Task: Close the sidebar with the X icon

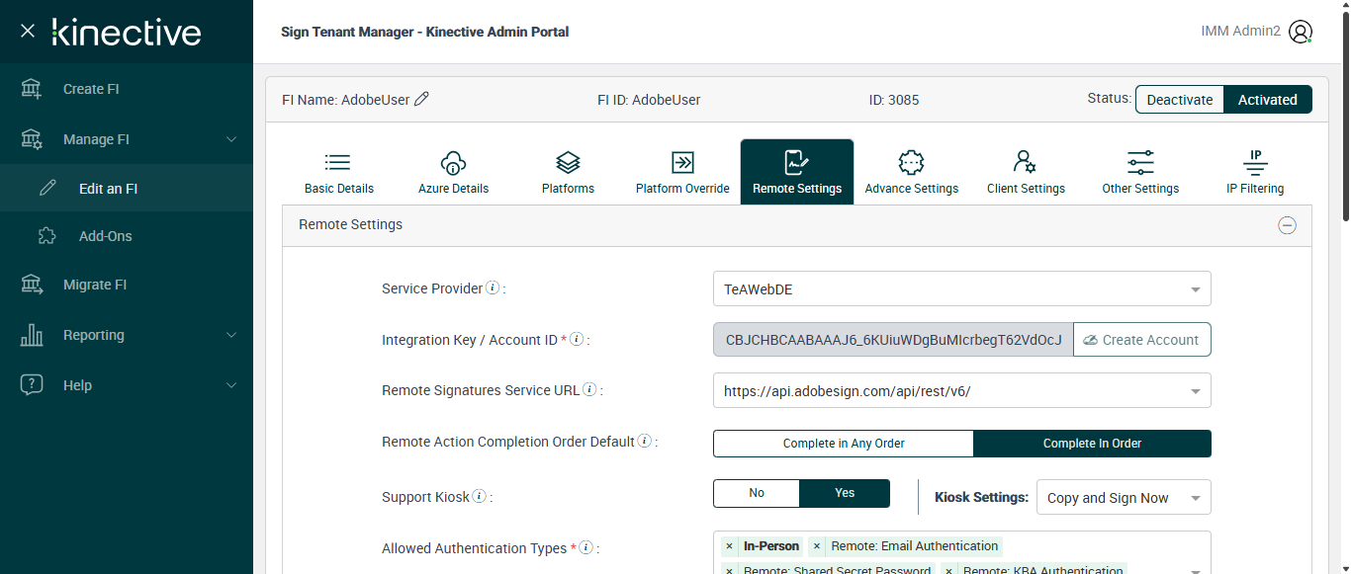Action: click(28, 32)
